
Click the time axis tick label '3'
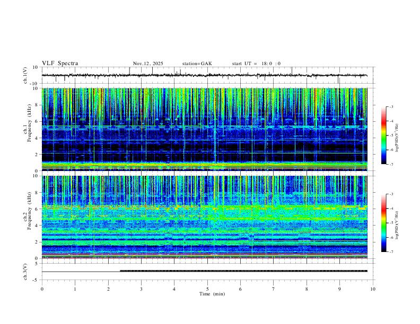tap(141, 289)
